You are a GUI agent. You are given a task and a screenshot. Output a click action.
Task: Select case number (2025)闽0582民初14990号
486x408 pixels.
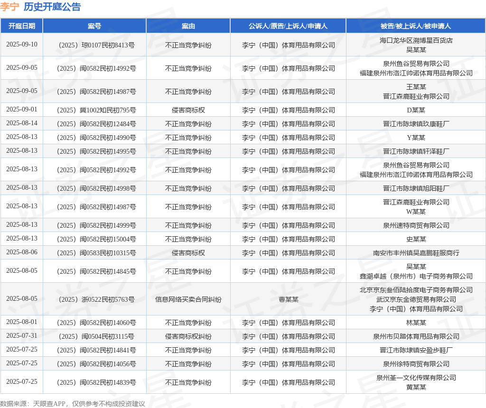click(x=96, y=138)
